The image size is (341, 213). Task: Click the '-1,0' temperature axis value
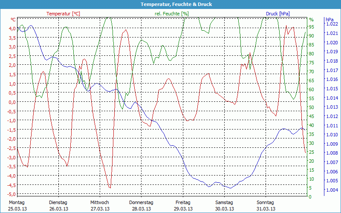click(11, 121)
